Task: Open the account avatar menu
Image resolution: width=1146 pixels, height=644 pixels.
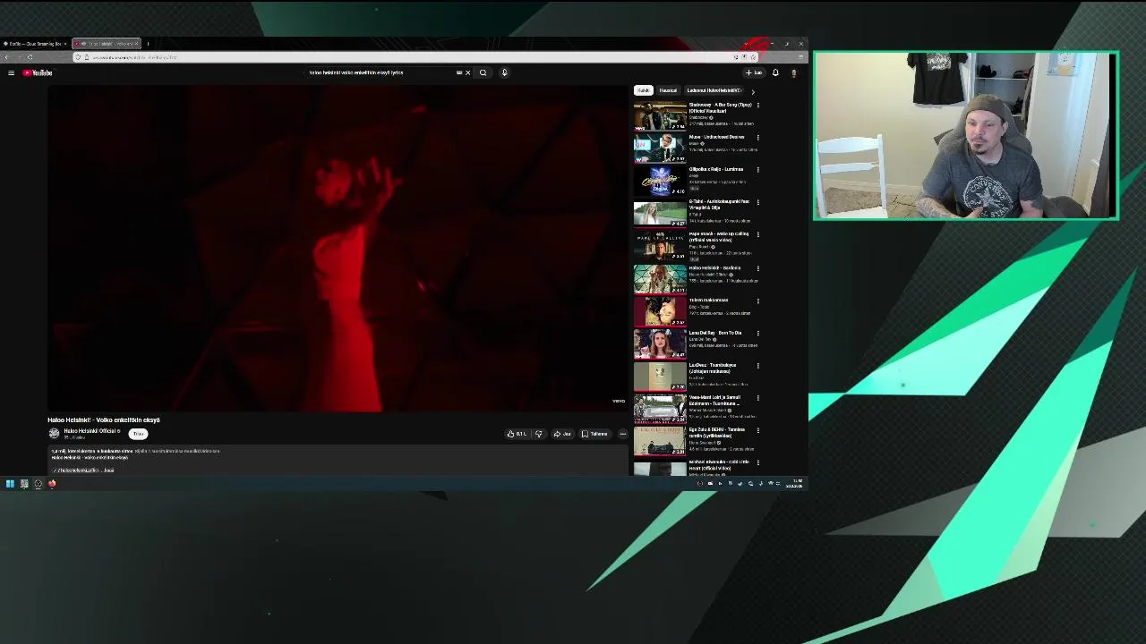Action: [x=793, y=72]
